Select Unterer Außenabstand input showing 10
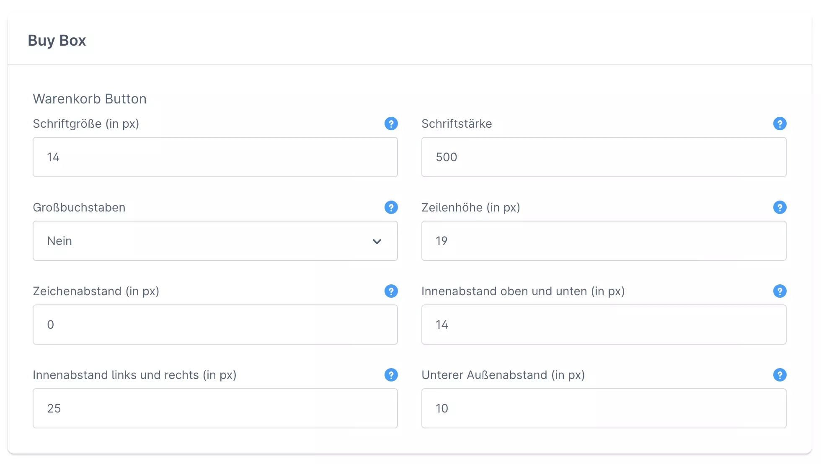The image size is (821, 464). click(x=604, y=408)
